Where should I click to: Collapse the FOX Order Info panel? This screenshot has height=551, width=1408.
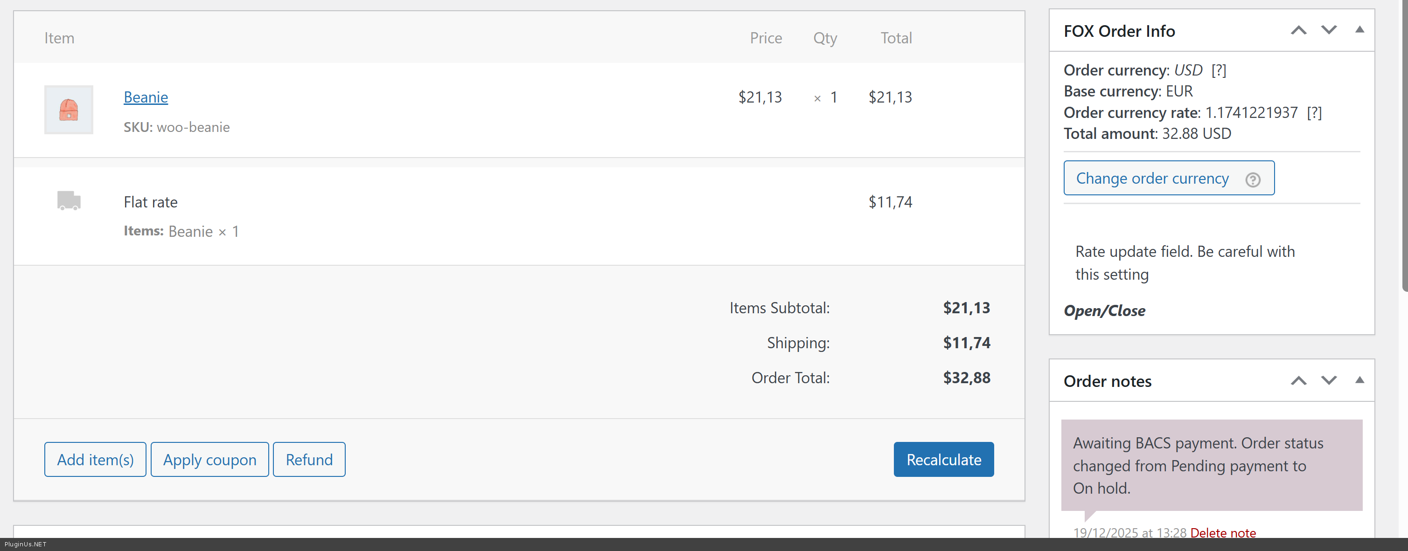(x=1359, y=31)
